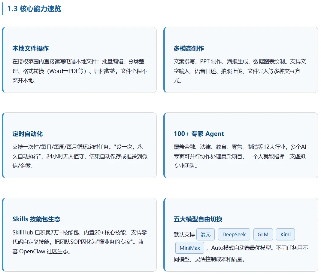Click the 五大模型自由切换 card title

pos(198,219)
